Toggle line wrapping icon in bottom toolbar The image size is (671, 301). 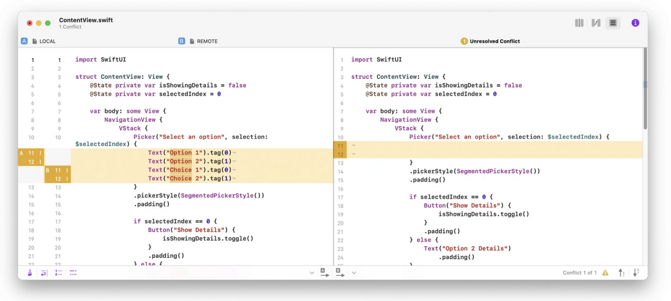(x=44, y=273)
